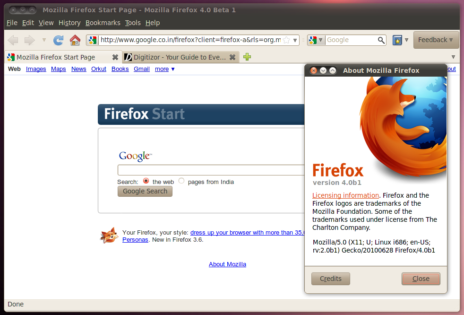Image resolution: width=464 pixels, height=315 pixels.
Task: Open the recent history dropdown arrow
Action: [44, 40]
